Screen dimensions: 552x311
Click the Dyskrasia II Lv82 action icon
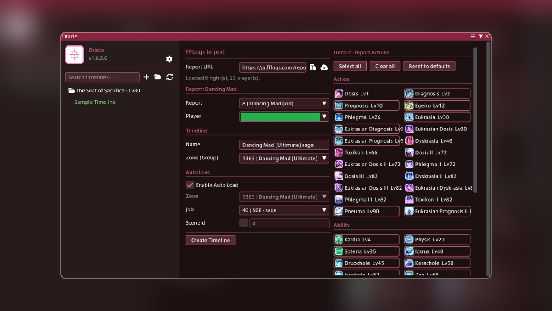[x=409, y=176]
